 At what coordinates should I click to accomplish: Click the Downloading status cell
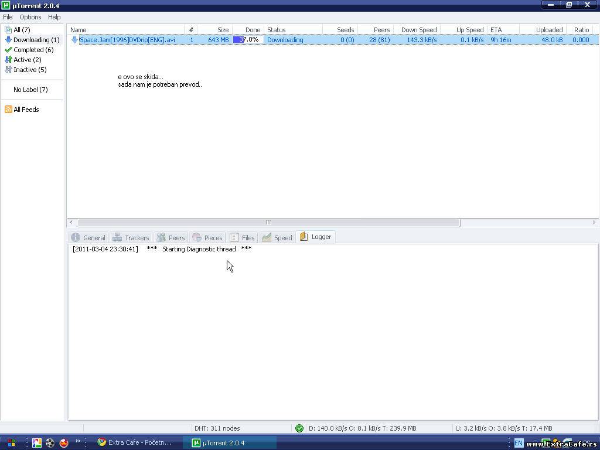click(x=285, y=40)
